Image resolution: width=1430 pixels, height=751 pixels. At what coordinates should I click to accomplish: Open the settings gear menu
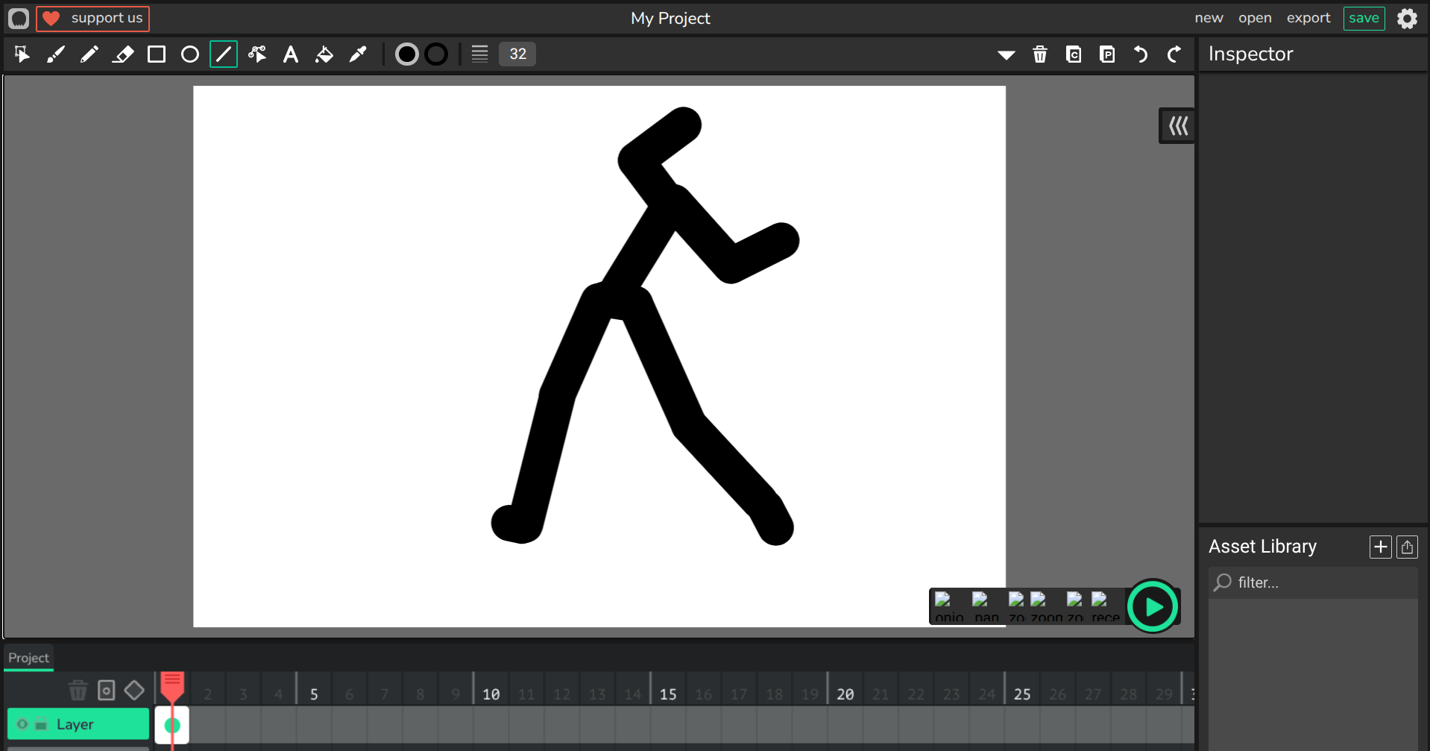pos(1407,19)
